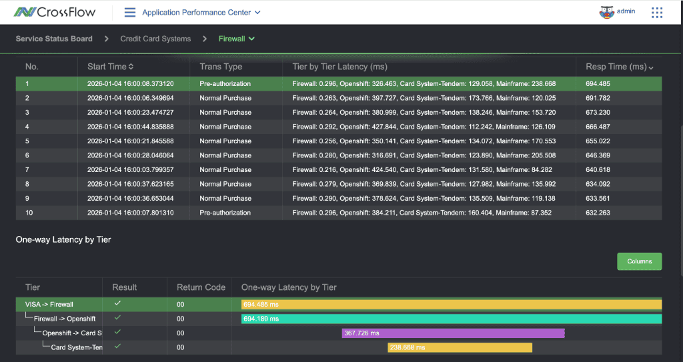This screenshot has width=683, height=362.
Task: Toggle Resp Time column sort arrow
Action: tap(650, 67)
